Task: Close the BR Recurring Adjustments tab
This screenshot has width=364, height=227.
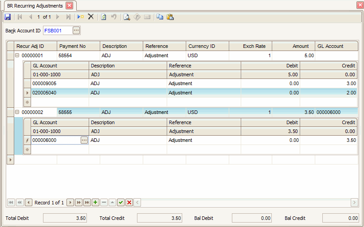Action: 70,6
